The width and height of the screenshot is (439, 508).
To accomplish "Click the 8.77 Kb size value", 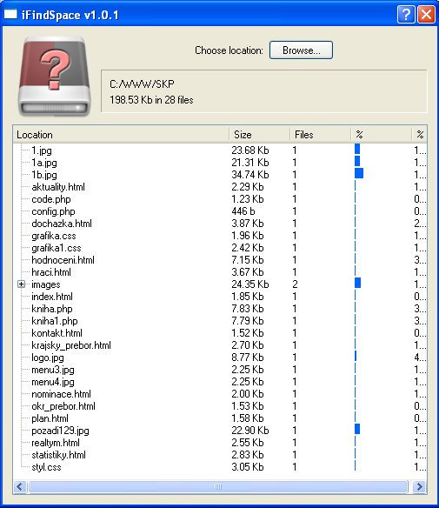I will pyautogui.click(x=248, y=358).
